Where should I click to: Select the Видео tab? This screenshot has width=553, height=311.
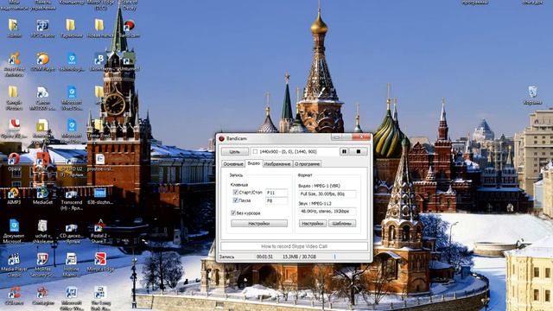(253, 163)
